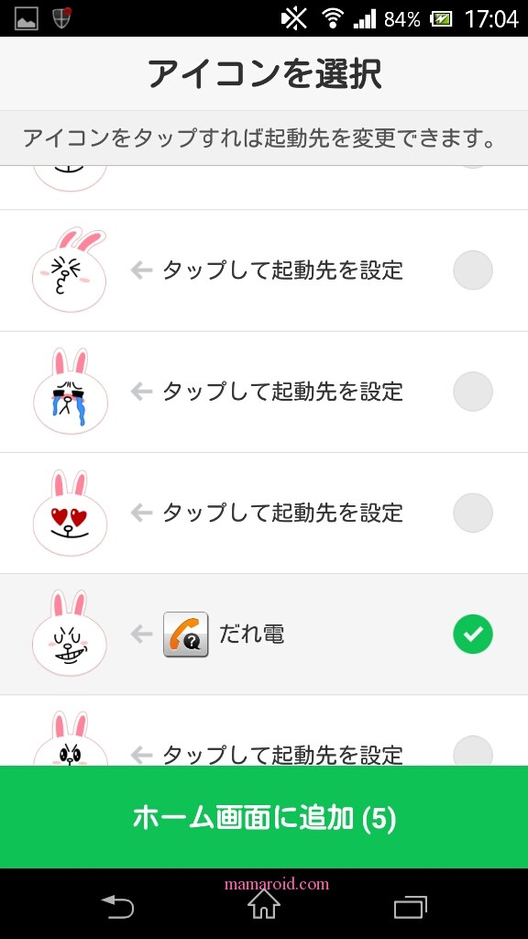Check the circle beside the heart-eyes bunny
Viewport: 528px width, 939px height.
(473, 513)
